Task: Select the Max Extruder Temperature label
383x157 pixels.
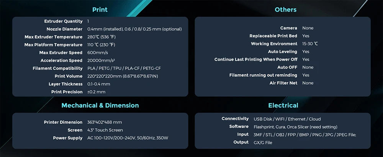Action: [53, 37]
